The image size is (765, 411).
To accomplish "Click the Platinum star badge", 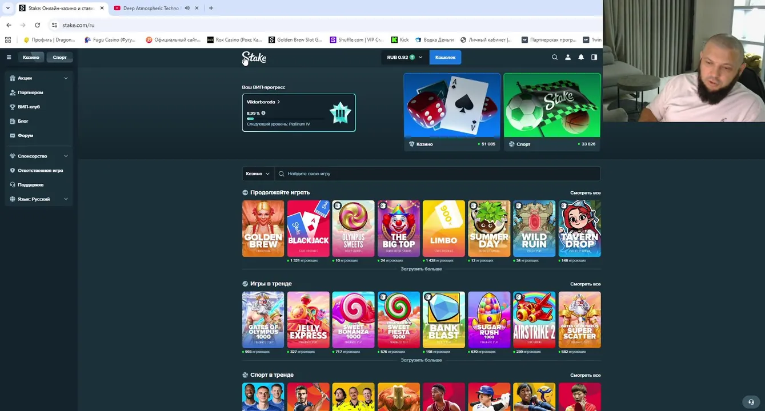I will 340,113.
